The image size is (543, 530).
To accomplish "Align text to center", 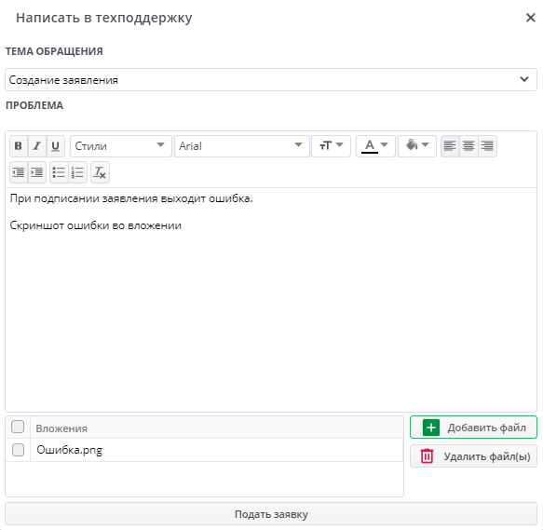I will (468, 146).
